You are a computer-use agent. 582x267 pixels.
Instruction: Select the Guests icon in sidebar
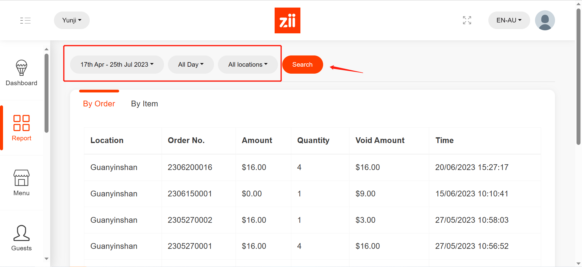pos(21,237)
